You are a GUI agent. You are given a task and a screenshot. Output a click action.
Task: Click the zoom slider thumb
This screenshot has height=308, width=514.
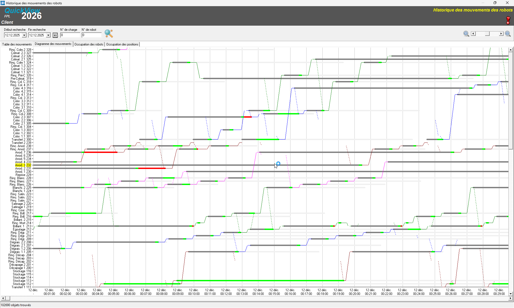[487, 34]
